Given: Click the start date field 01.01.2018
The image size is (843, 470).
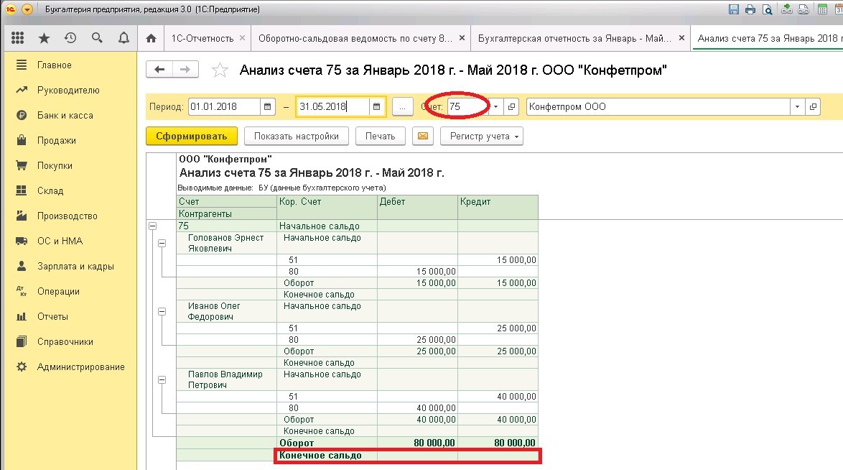Looking at the screenshot, I should point(224,106).
